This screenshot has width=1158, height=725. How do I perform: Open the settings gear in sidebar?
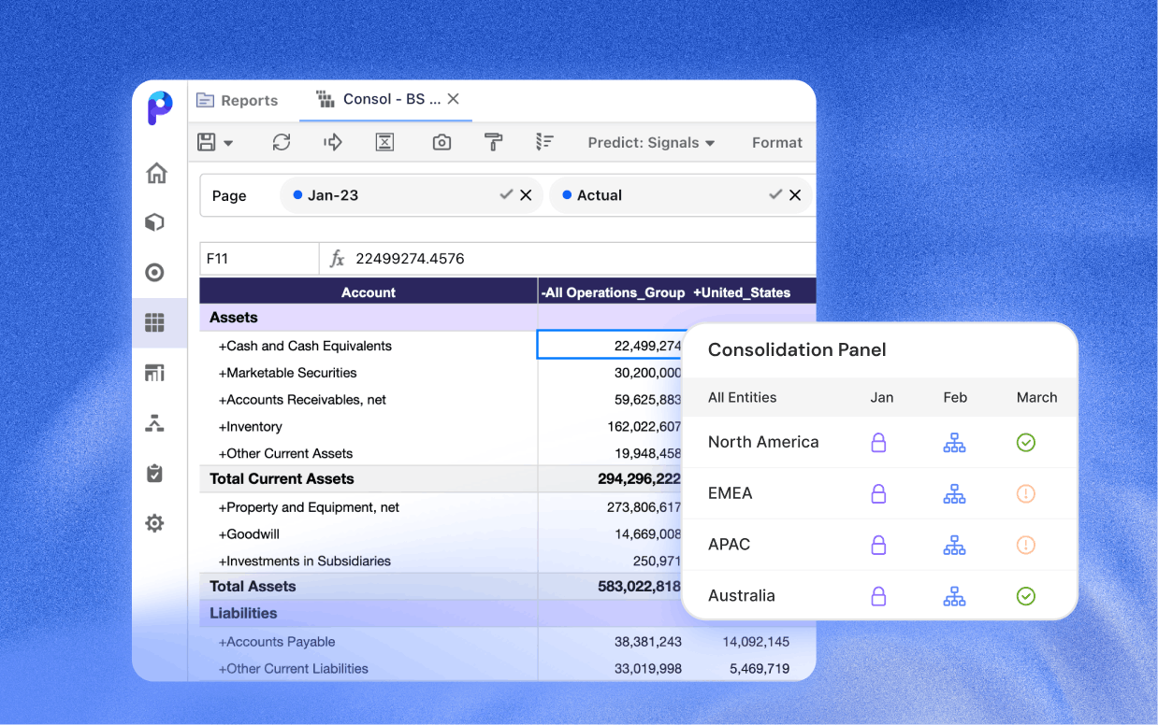155,523
